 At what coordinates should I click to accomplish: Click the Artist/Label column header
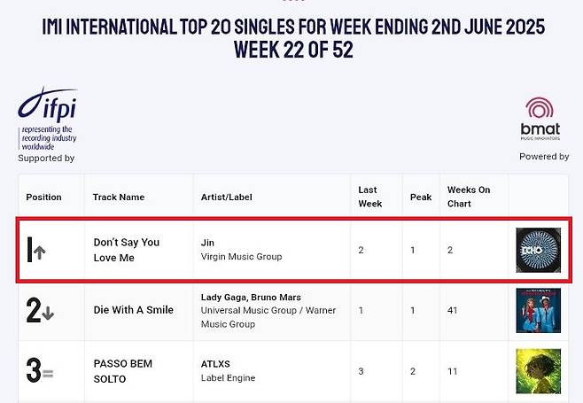tap(228, 197)
